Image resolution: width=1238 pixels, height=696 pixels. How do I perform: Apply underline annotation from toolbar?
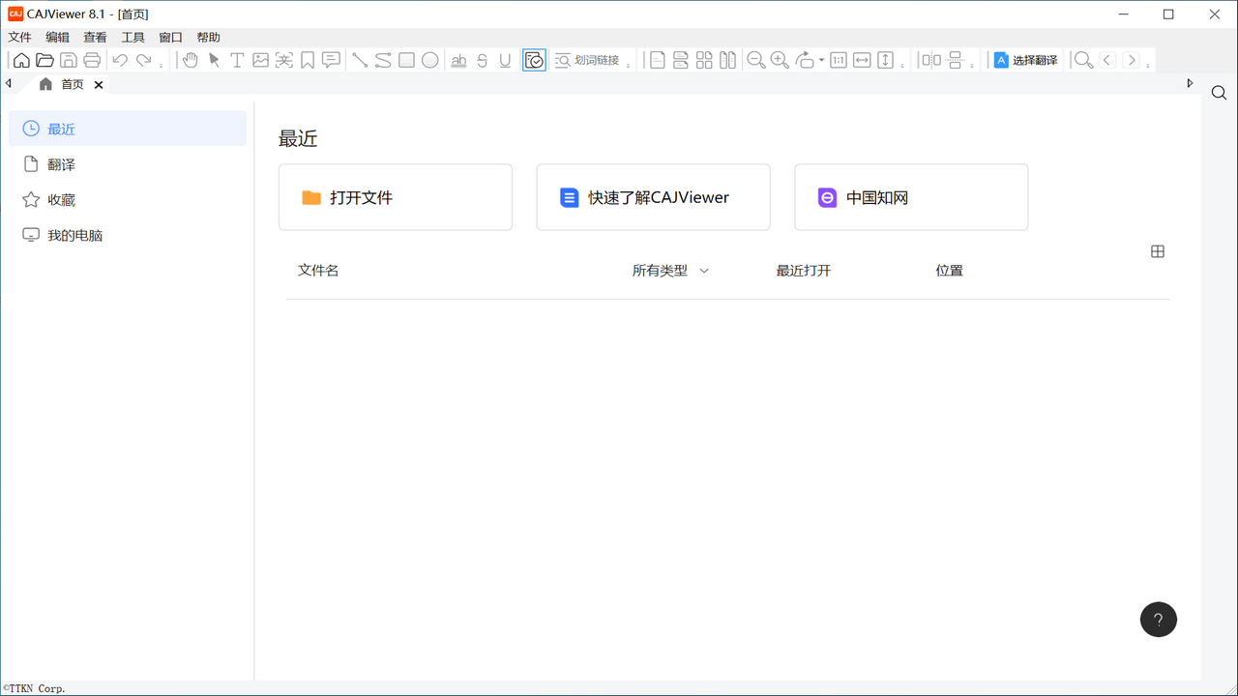coord(504,59)
